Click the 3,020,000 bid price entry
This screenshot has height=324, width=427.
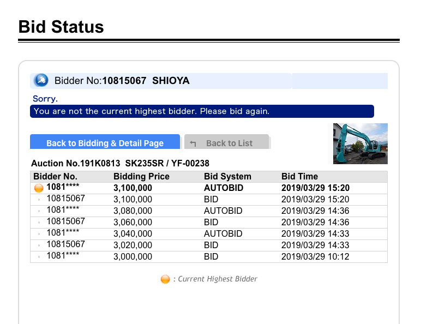(133, 245)
